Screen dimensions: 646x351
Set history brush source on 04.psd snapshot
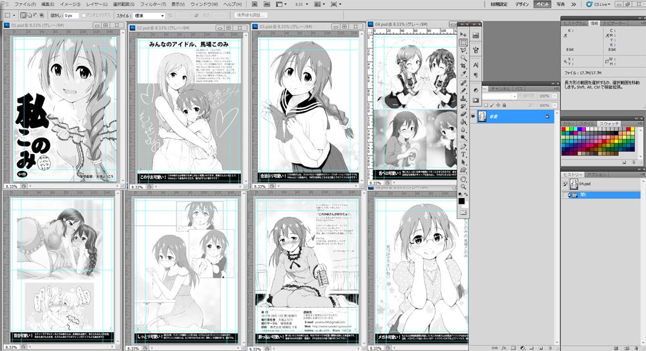565,184
